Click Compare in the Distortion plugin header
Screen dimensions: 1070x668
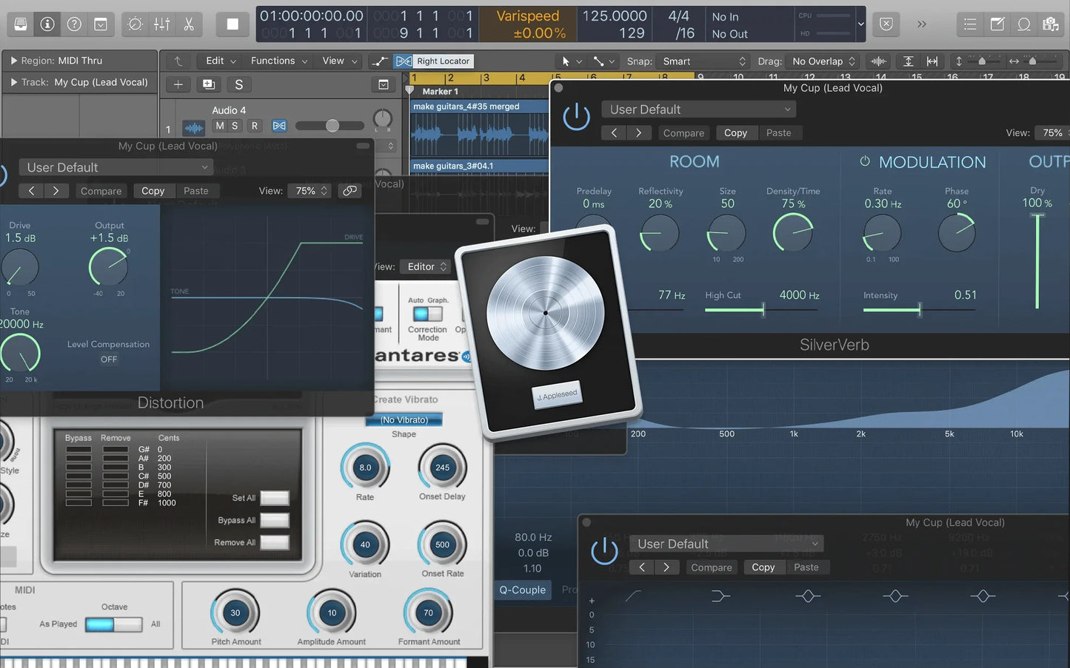(101, 191)
